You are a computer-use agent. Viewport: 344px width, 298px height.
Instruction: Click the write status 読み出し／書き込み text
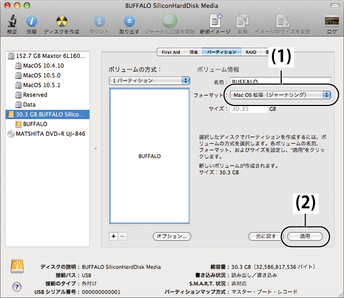click(x=254, y=275)
